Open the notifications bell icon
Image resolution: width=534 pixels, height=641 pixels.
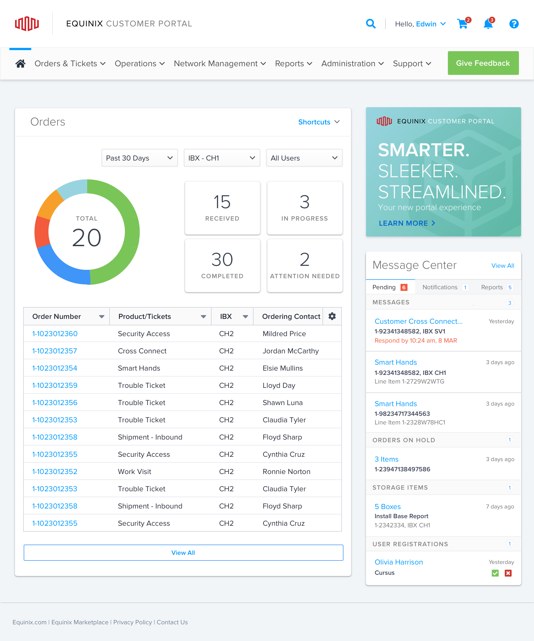pos(489,23)
